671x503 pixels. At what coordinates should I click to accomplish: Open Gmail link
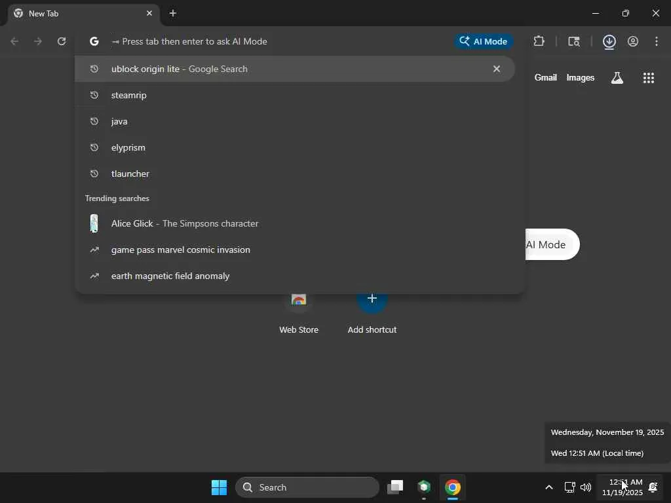point(545,77)
